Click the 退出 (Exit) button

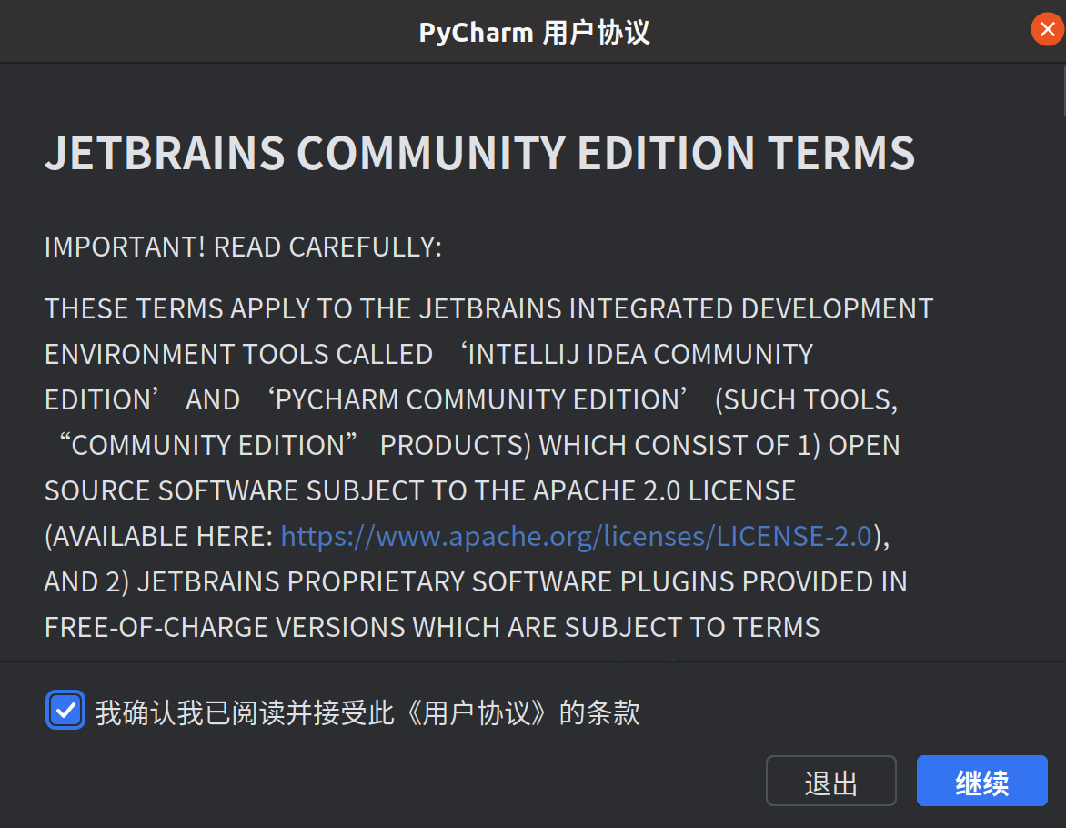coord(830,781)
